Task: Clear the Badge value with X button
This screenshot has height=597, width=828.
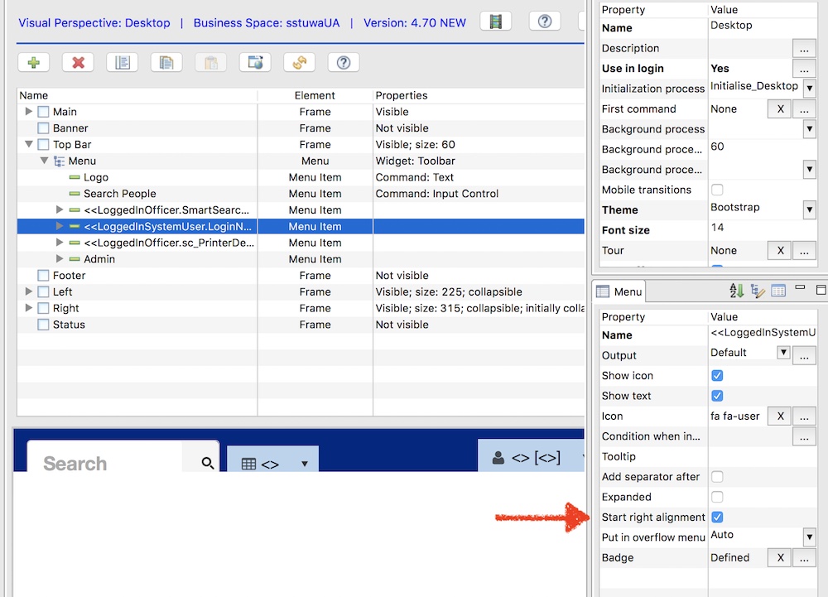Action: click(780, 557)
